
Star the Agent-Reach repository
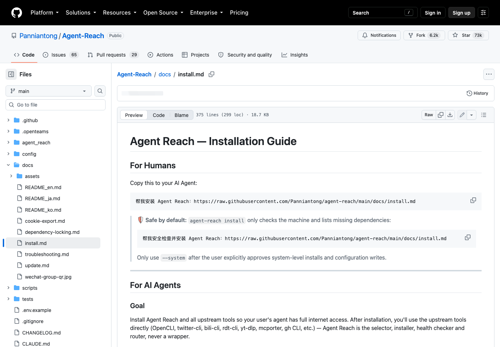468,35
